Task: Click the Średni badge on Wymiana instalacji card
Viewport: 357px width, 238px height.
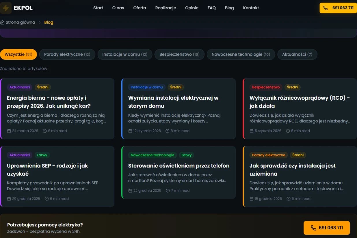Action: tap(176, 87)
